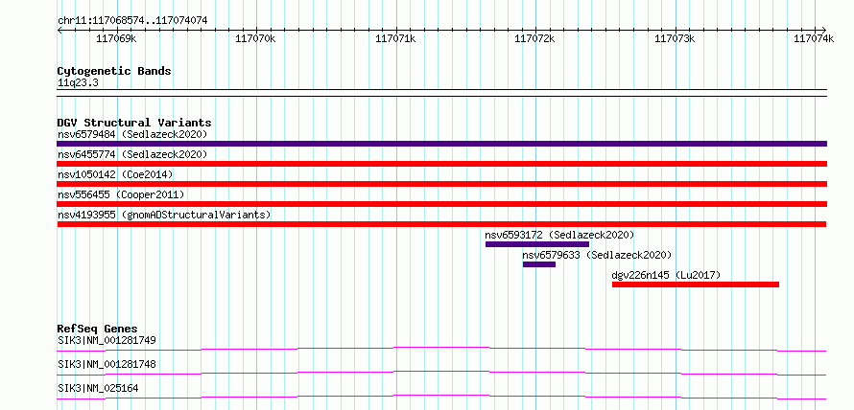Image resolution: width=854 pixels, height=410 pixels.
Task: Select the short purple nsv6579633 bar
Action: (539, 264)
